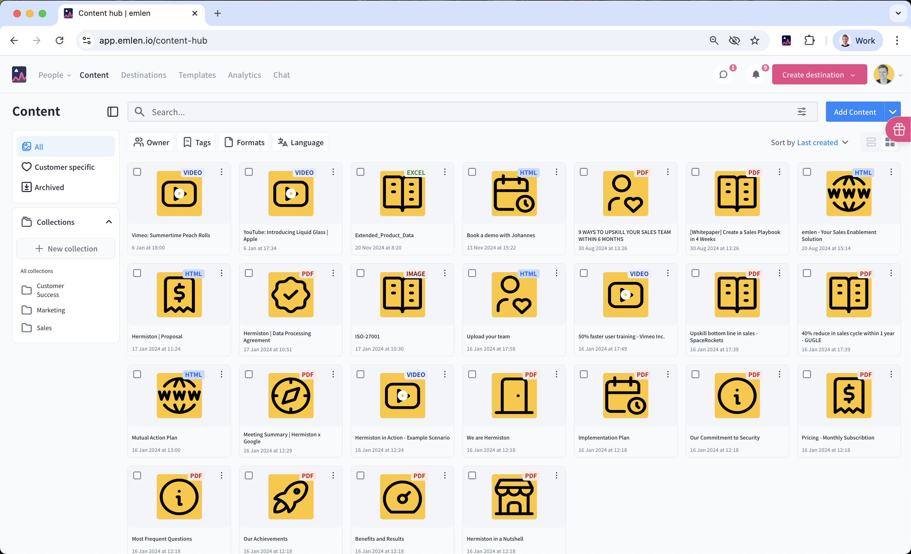Open options menu for ISO-27001 card
The width and height of the screenshot is (911, 554).
445,273
